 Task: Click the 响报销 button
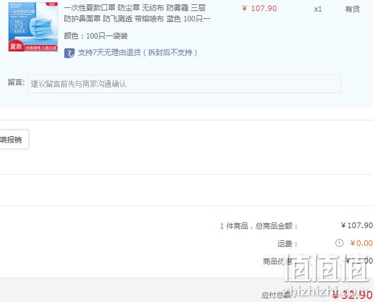(14, 139)
